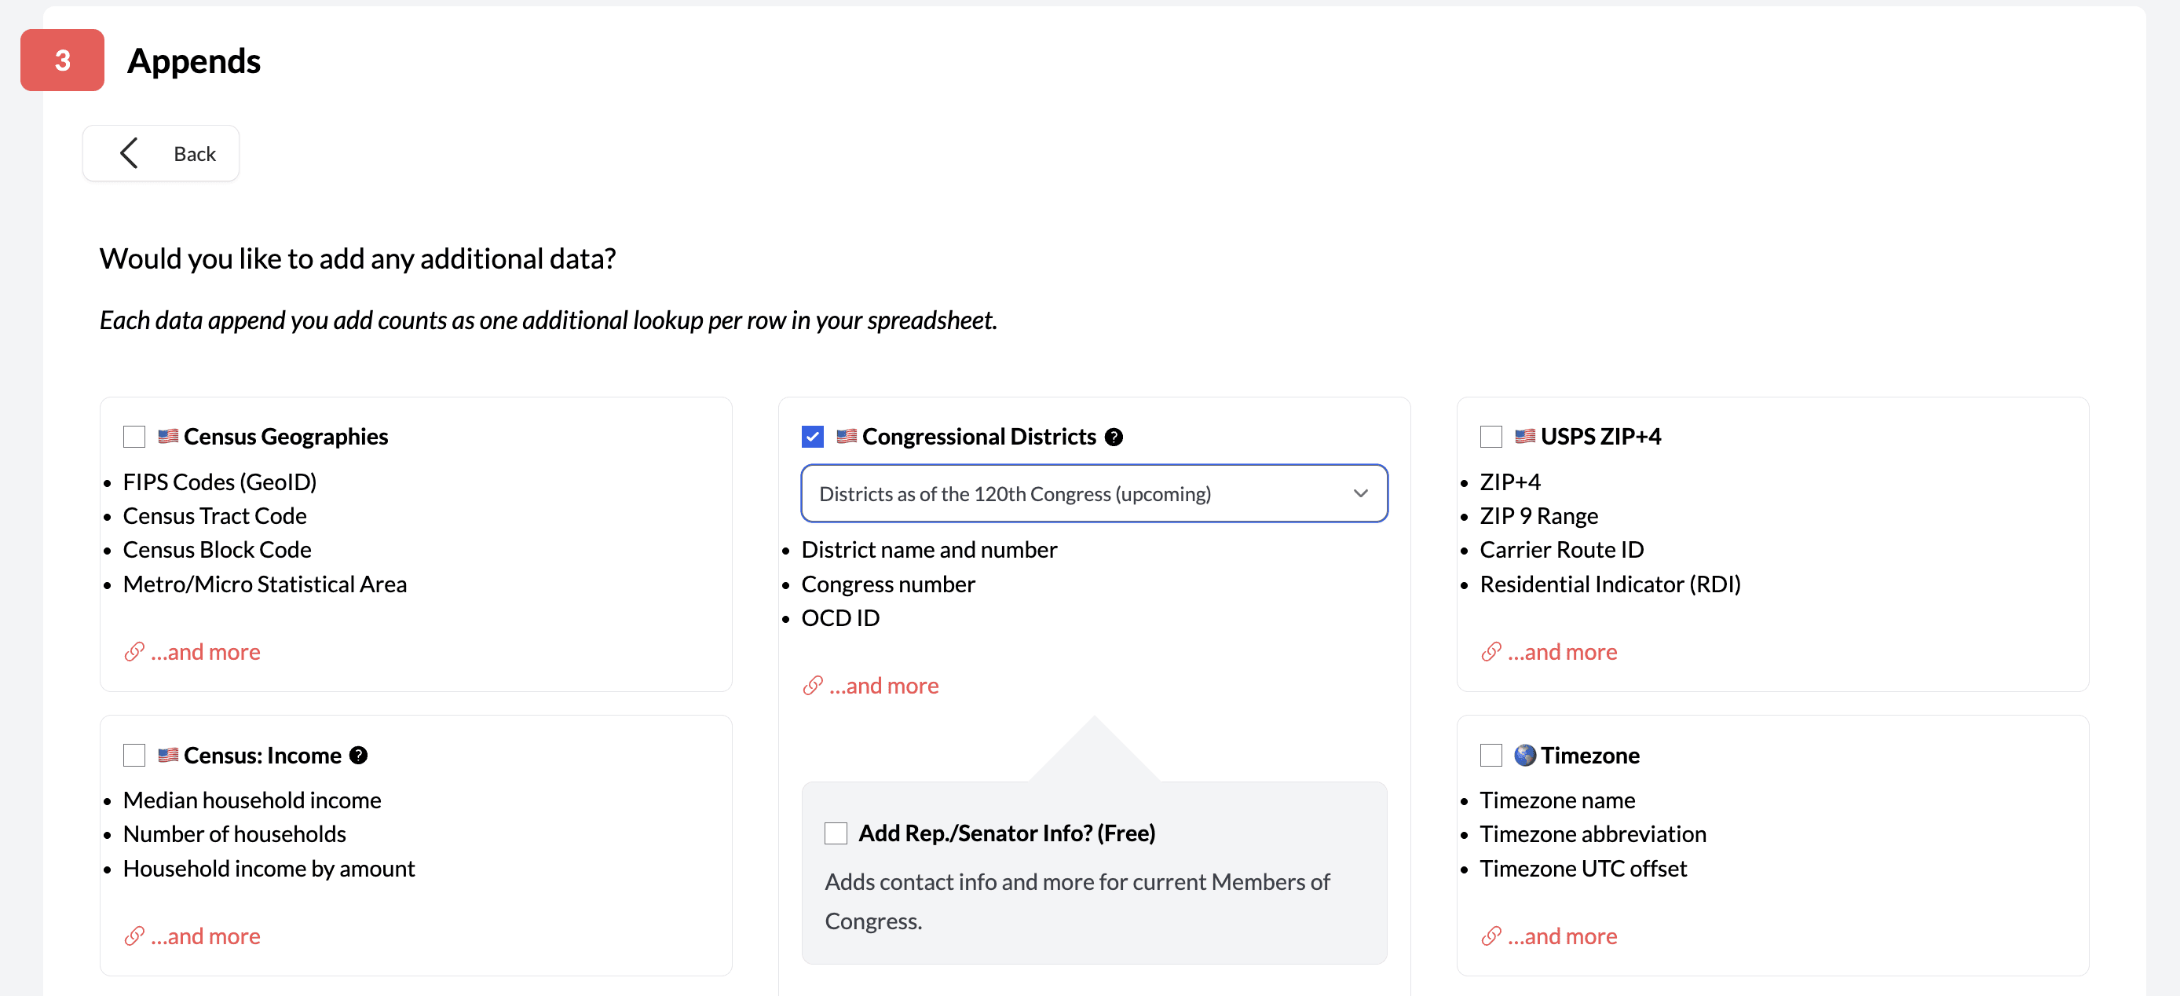The height and width of the screenshot is (996, 2180).
Task: Click the red step 3 badge
Action: click(62, 60)
